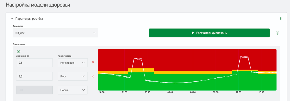Image resolution: width=290 pixels, height=101 pixels.
Task: Open the three-dot section options menu
Action: pyautogui.click(x=281, y=19)
